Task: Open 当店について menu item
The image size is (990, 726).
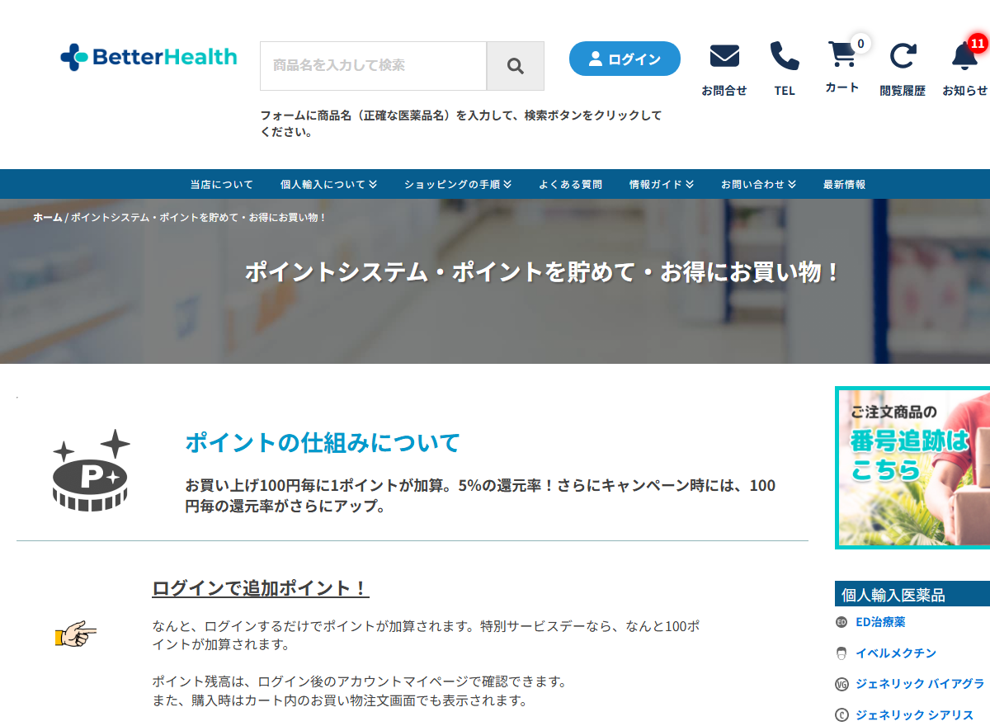Action: point(222,185)
